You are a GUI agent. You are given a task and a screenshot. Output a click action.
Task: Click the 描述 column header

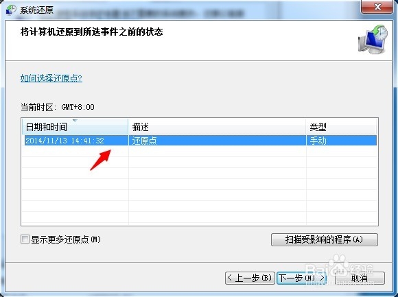(x=217, y=127)
